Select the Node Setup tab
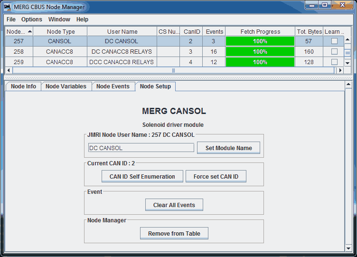Viewport: 357px width, 257px height. click(156, 86)
